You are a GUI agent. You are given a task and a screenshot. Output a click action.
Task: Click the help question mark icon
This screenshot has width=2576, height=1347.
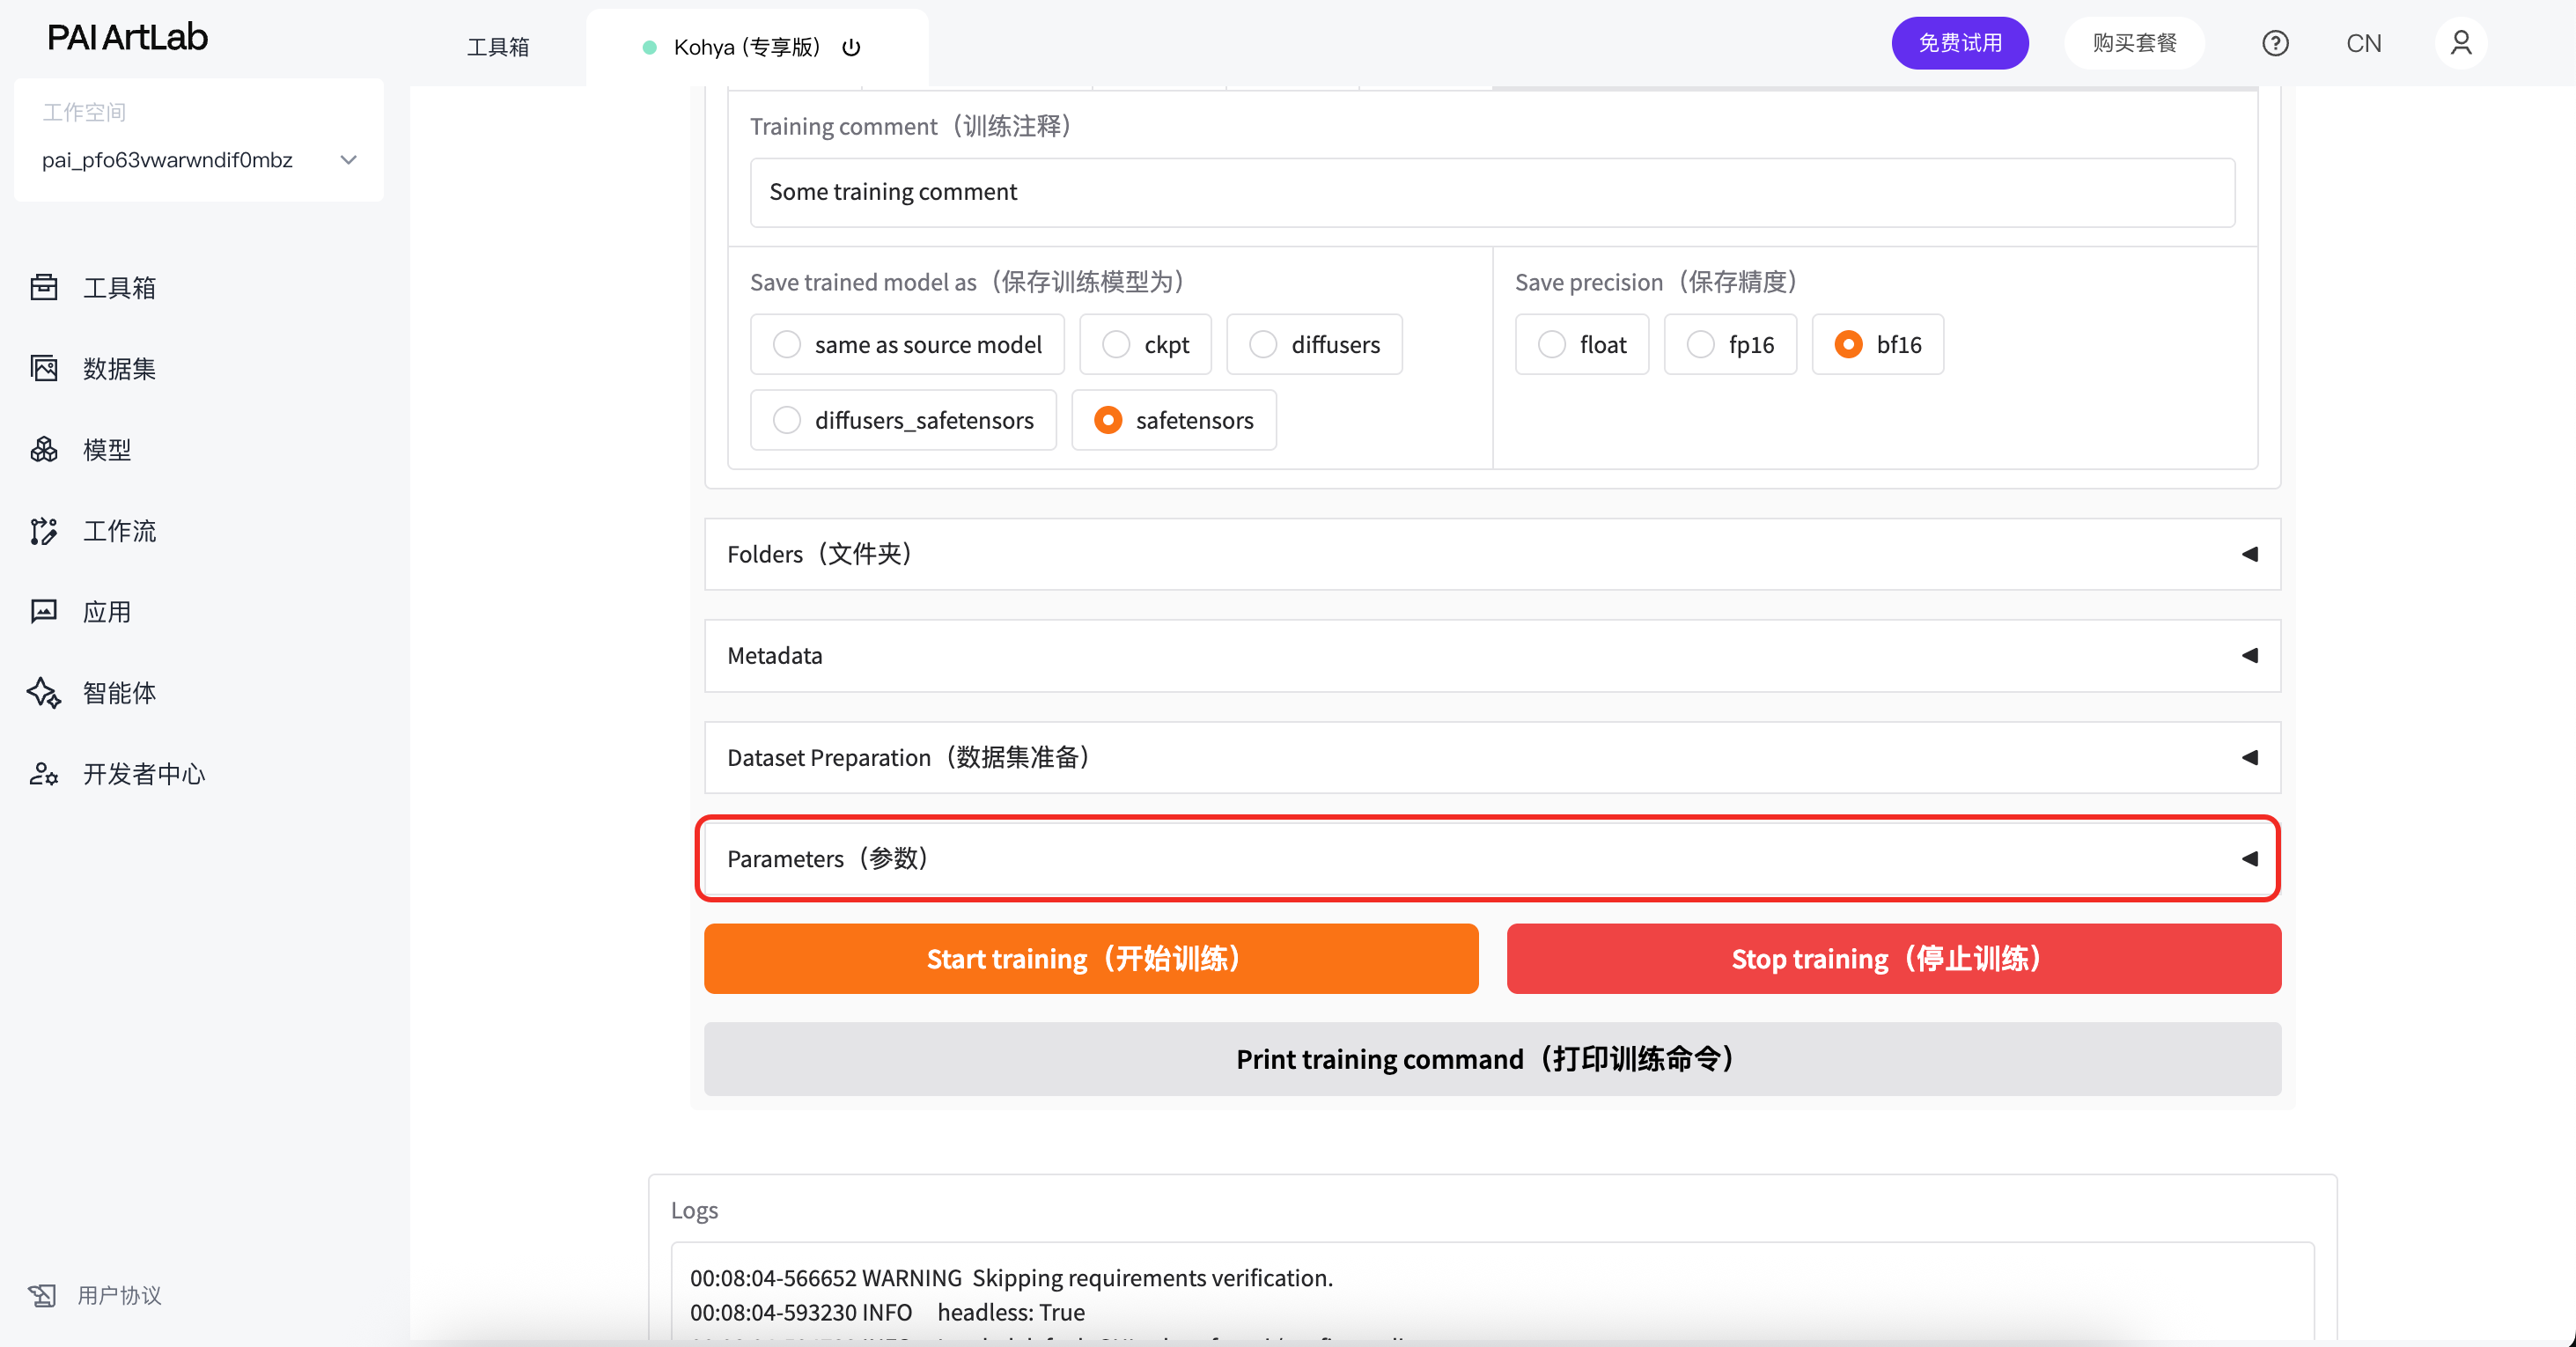click(x=2275, y=43)
